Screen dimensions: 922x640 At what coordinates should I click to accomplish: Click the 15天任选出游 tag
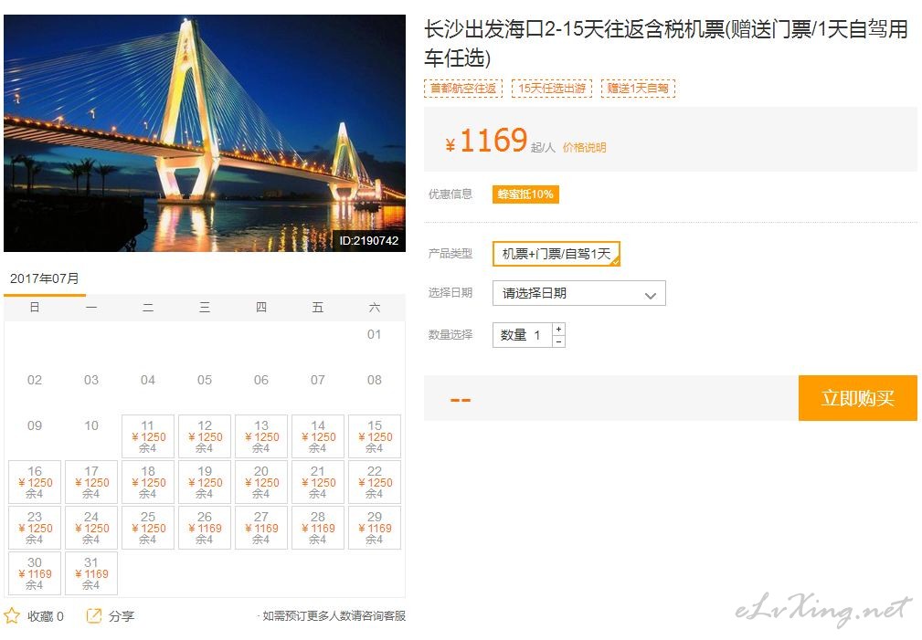(x=552, y=89)
